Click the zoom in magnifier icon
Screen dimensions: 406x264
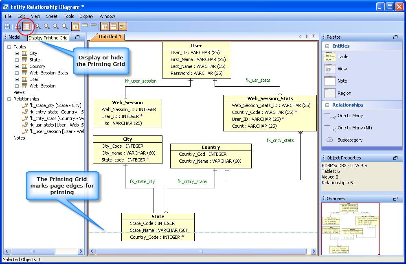coord(46,26)
